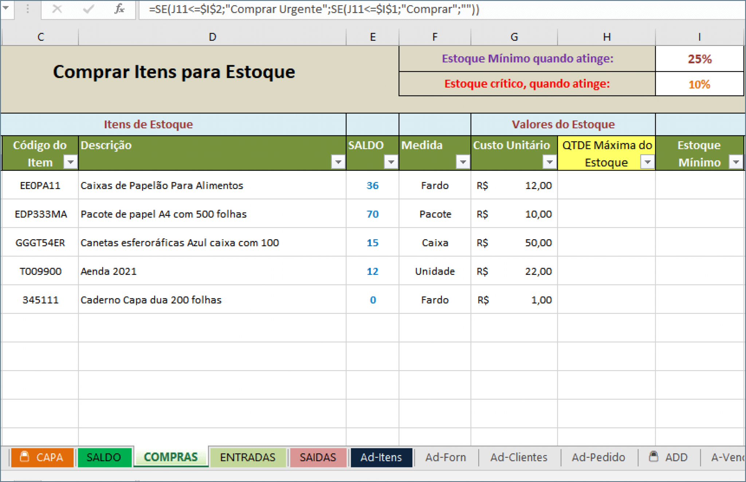Switch to the SALDO sheet tab
The width and height of the screenshot is (746, 482).
click(x=104, y=457)
